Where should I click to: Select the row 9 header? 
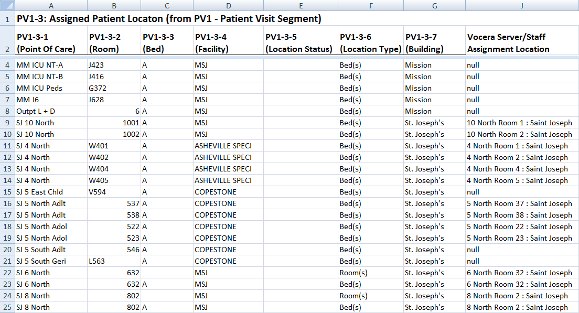(7, 123)
